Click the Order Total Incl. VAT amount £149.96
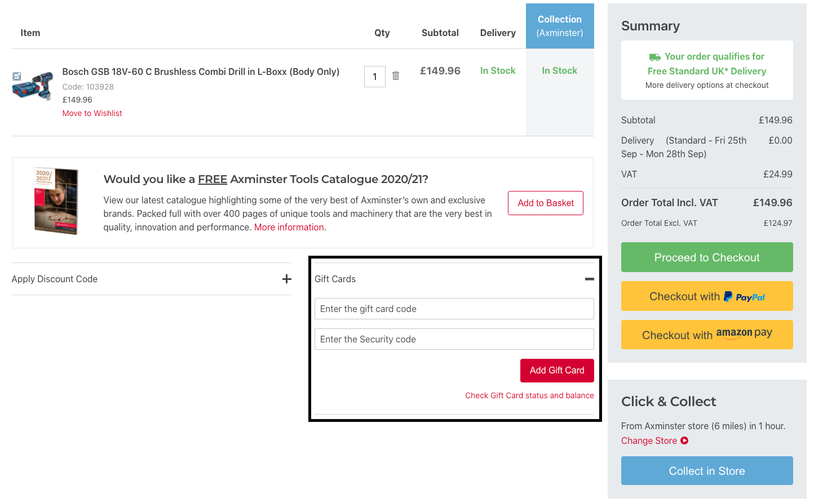The image size is (814, 503). (x=772, y=203)
